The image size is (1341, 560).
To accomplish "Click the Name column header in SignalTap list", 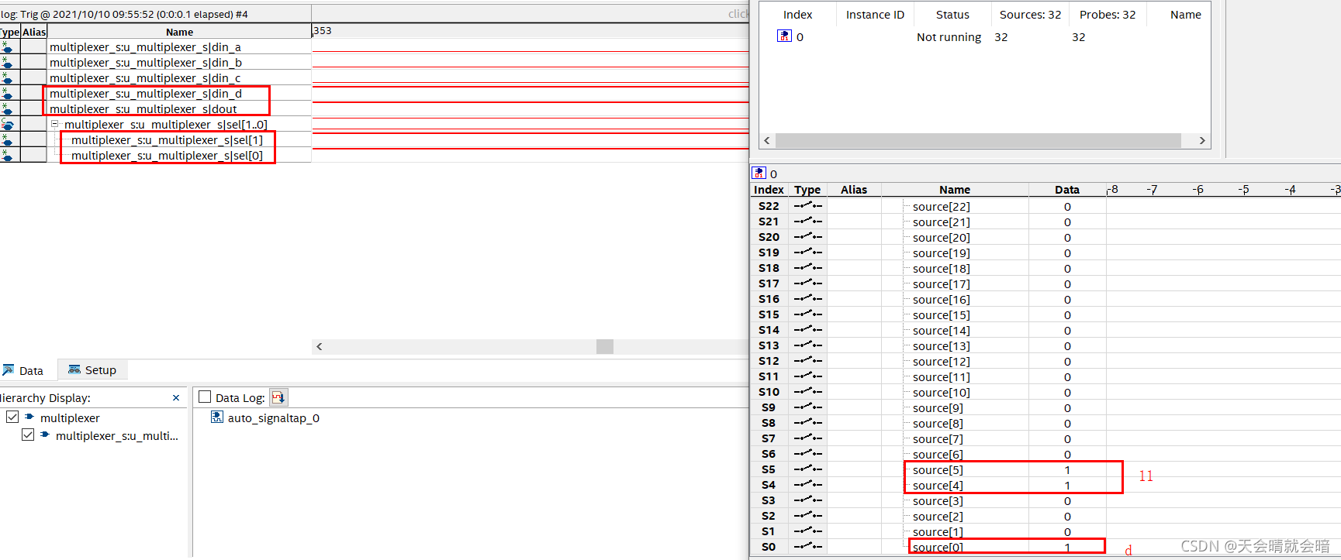I will [x=179, y=32].
